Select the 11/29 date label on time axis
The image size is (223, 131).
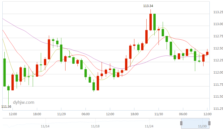61,114
